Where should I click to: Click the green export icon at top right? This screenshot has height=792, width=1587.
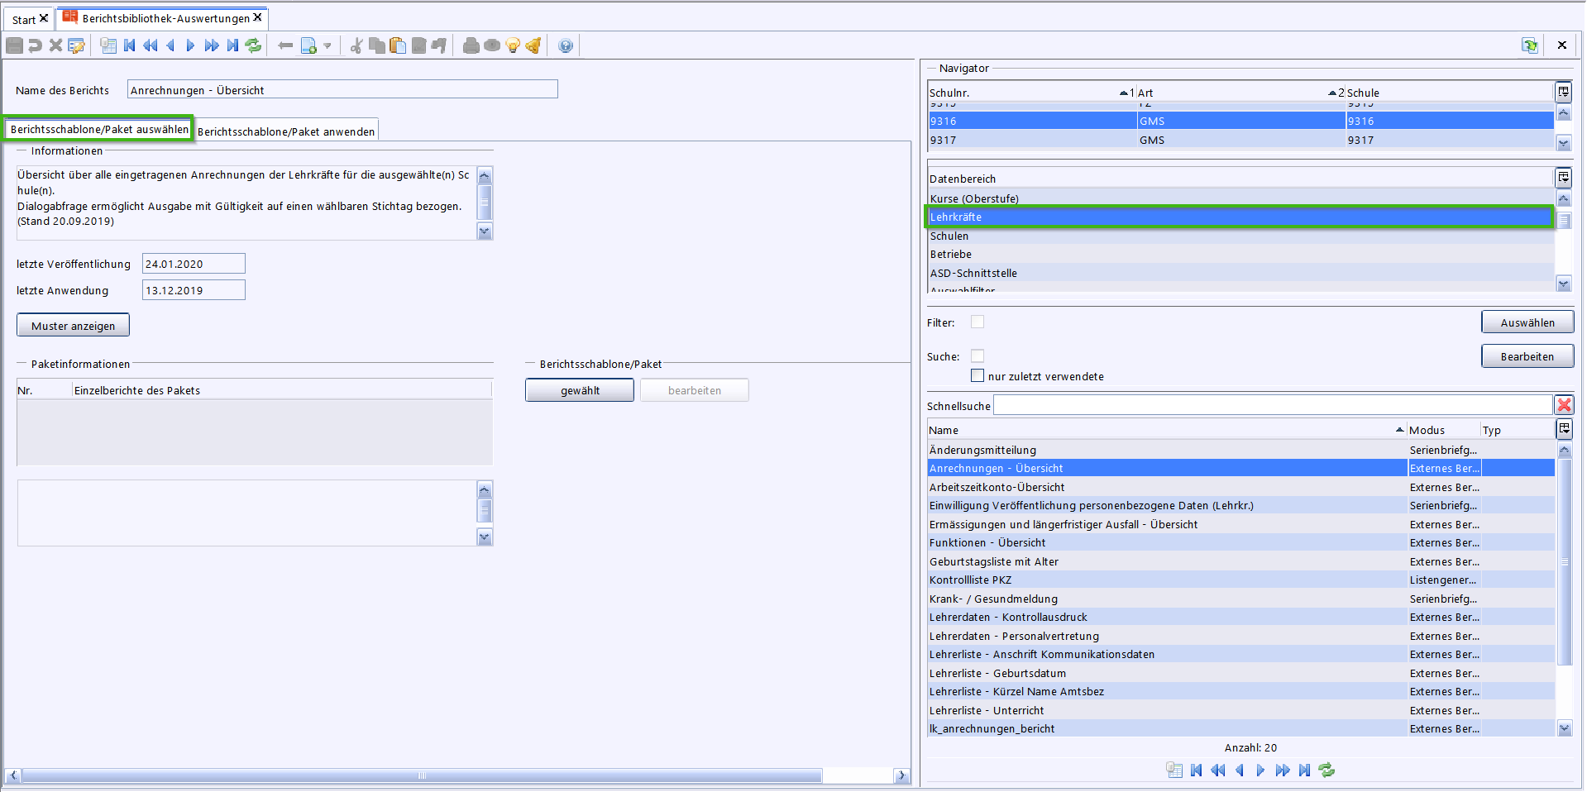[1530, 45]
